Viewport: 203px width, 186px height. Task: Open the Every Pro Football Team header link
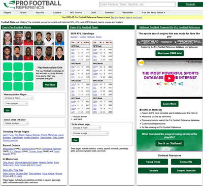(x=84, y=27)
